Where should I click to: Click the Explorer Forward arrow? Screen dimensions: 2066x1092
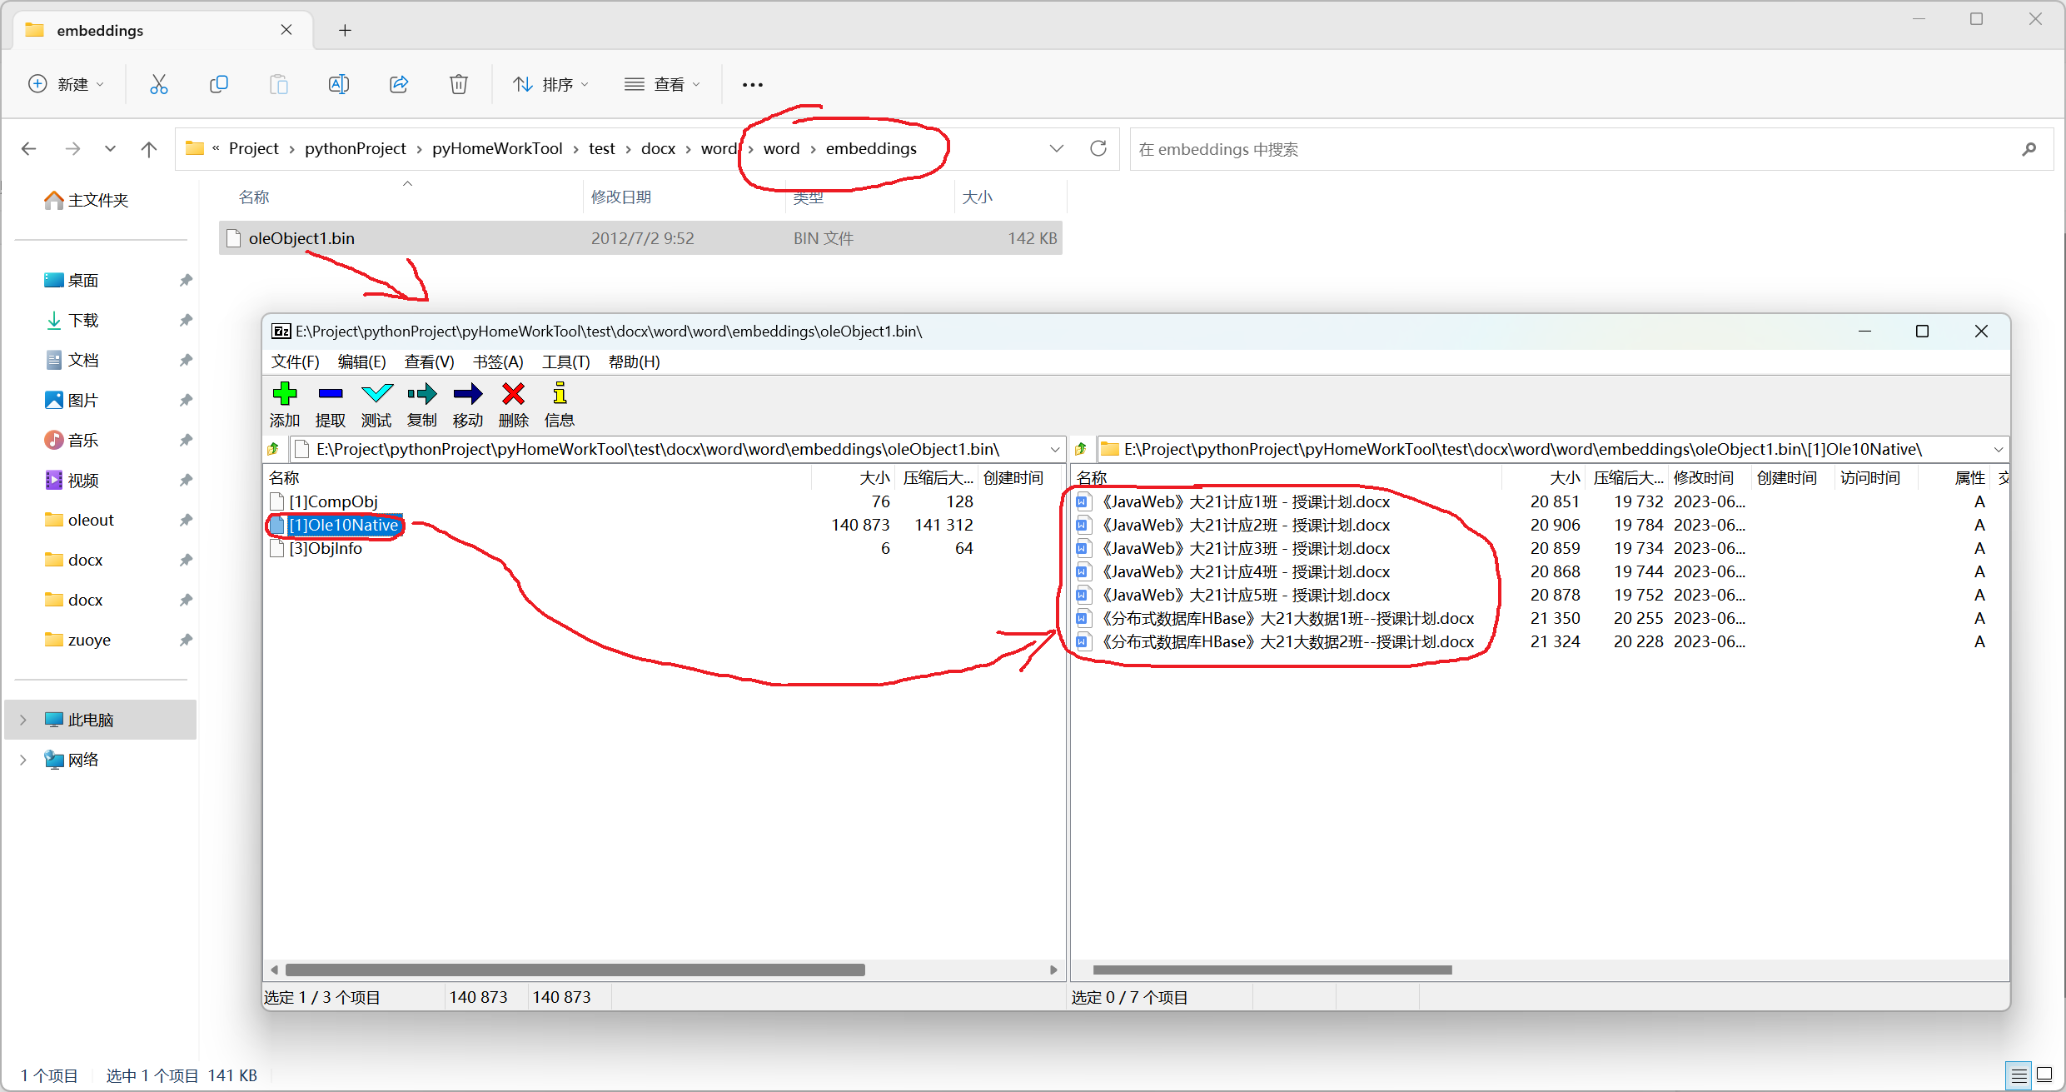click(x=72, y=149)
